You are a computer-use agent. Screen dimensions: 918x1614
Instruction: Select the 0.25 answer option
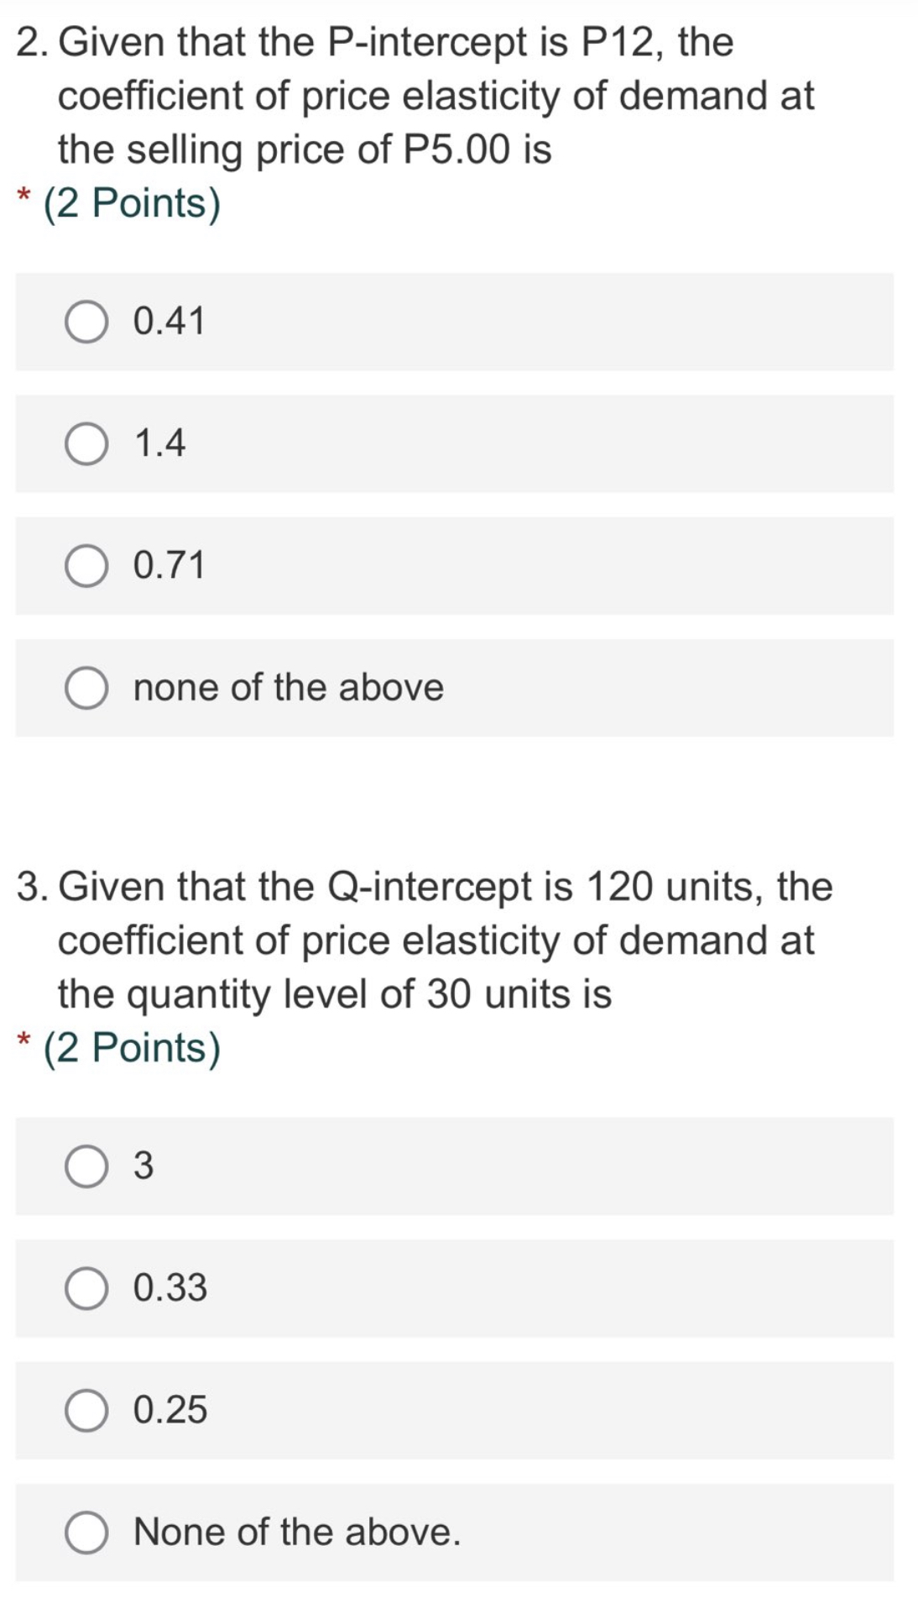pos(87,1410)
